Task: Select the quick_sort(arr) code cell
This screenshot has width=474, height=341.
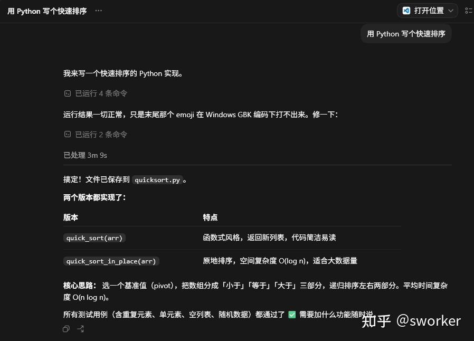Action: tap(94, 238)
